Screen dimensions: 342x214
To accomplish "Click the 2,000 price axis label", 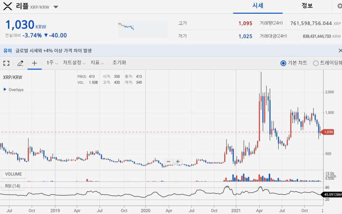I will pos(330,92).
